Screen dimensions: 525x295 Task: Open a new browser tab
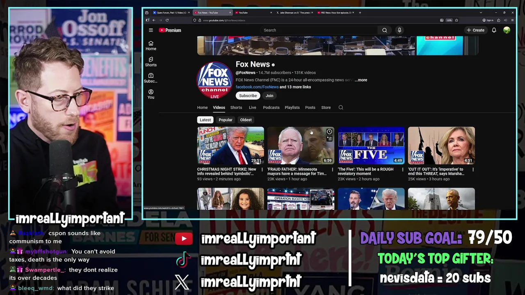pyautogui.click(x=360, y=13)
